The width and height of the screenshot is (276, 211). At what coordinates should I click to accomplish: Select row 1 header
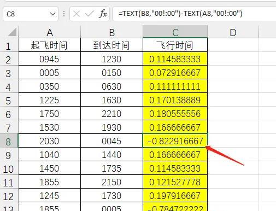click(9, 45)
